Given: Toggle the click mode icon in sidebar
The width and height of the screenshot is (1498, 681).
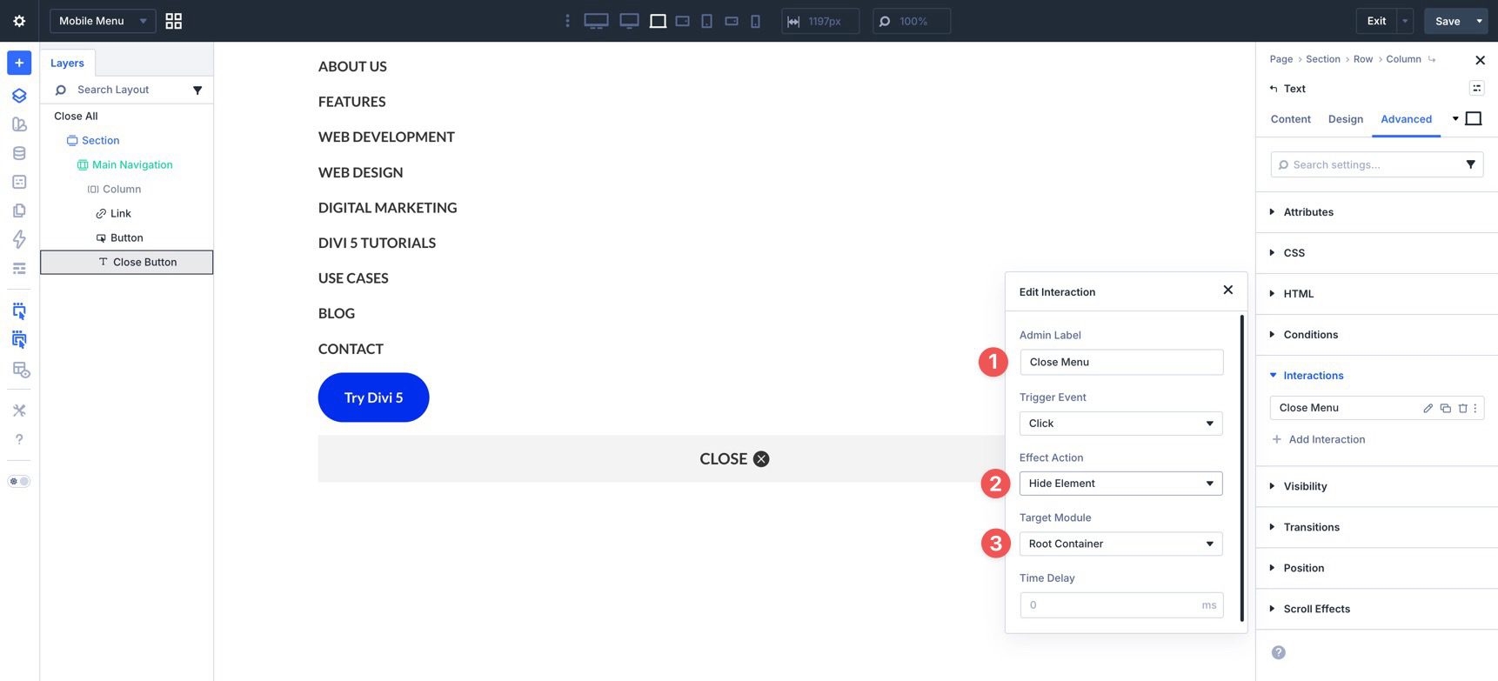Looking at the screenshot, I should point(19,311).
